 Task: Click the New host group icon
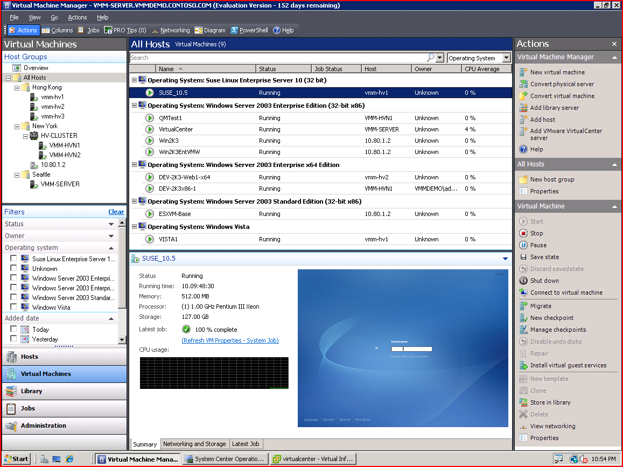coord(523,179)
